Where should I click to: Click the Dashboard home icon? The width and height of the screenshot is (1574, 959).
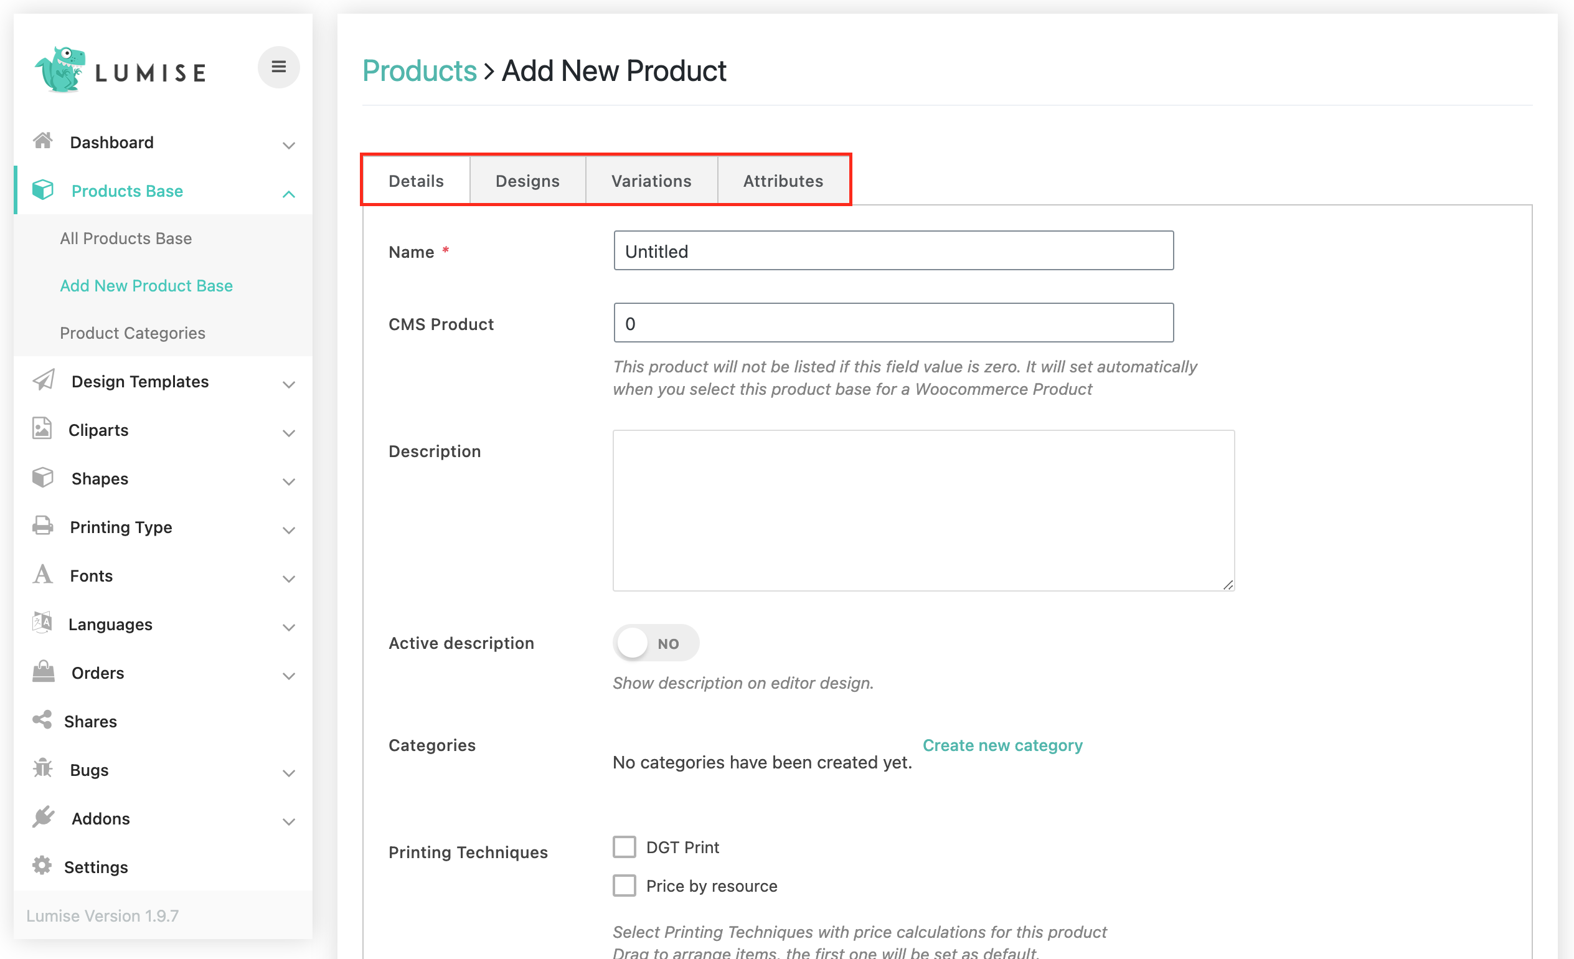pos(43,141)
